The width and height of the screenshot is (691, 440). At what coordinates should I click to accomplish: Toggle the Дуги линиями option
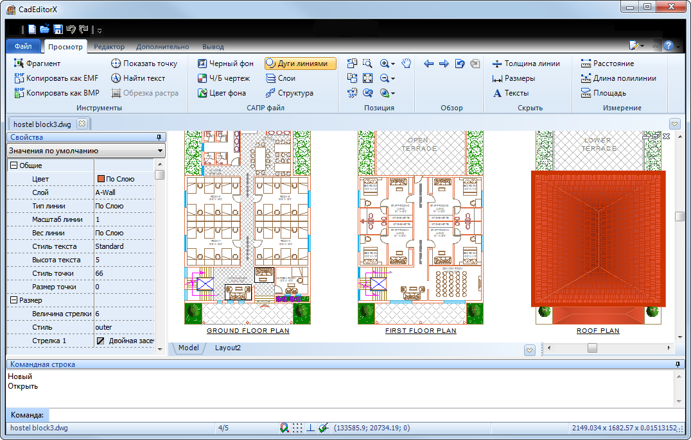300,63
